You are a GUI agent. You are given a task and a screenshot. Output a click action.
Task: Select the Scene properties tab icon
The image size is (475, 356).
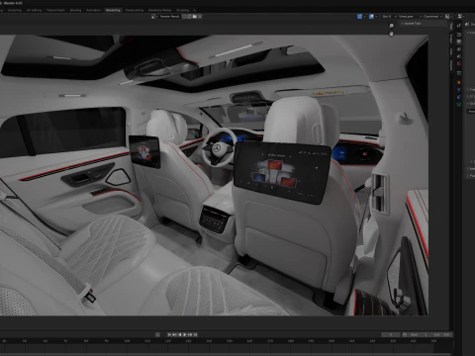[459, 56]
